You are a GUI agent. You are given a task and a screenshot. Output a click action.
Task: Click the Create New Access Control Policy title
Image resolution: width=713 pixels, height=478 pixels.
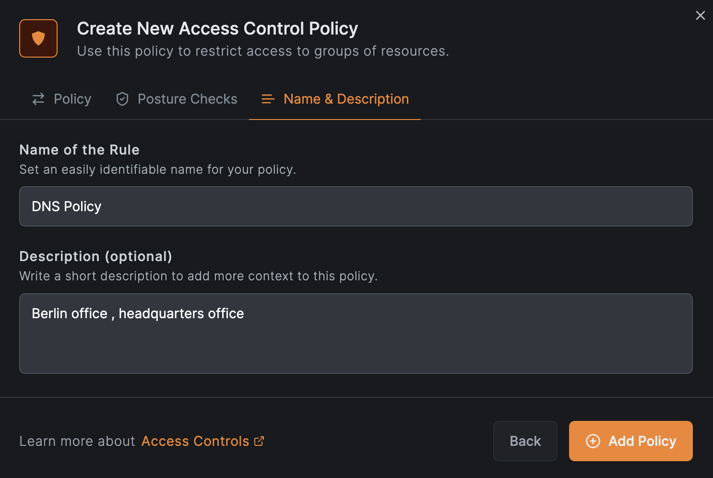click(x=217, y=28)
